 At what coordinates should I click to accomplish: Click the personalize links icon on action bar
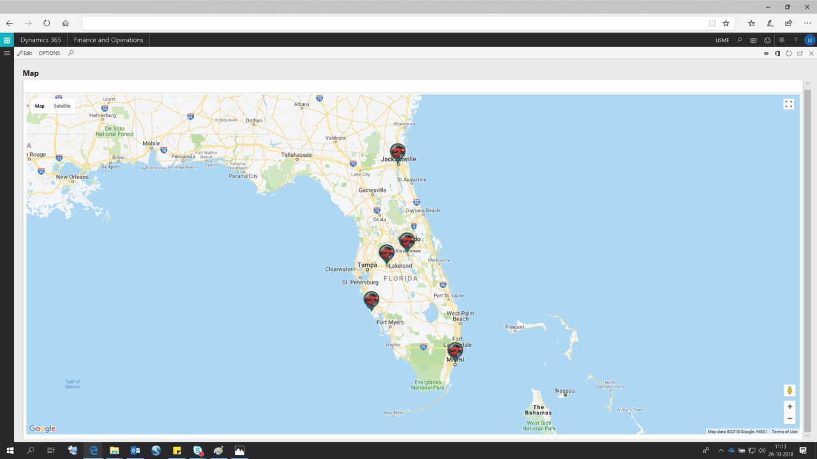(766, 54)
